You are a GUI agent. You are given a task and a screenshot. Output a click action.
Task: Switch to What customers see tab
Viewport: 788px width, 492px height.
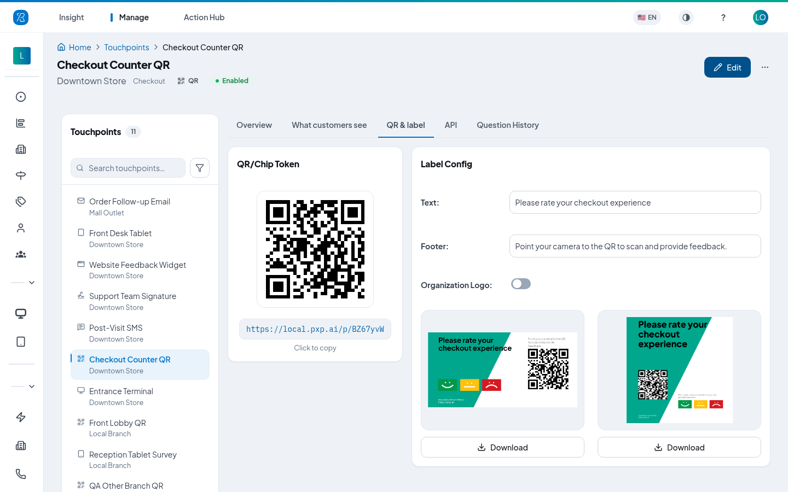click(329, 125)
